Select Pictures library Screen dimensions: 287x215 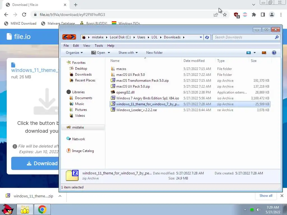(78, 110)
